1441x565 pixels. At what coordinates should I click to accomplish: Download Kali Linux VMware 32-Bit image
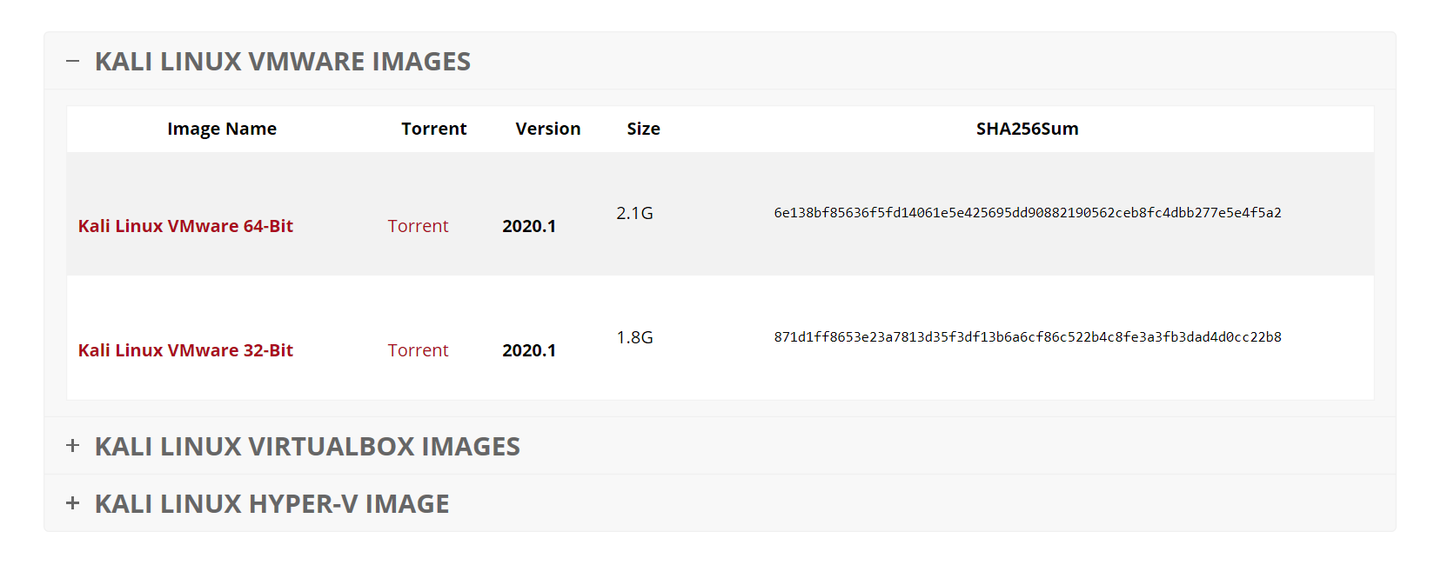pyautogui.click(x=185, y=350)
